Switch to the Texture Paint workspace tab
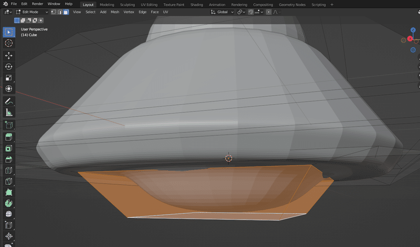The width and height of the screenshot is (420, 247). (x=174, y=5)
